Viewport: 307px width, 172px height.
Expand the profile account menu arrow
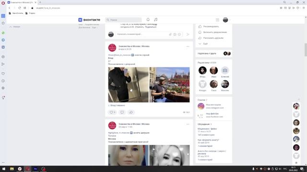tap(230, 20)
